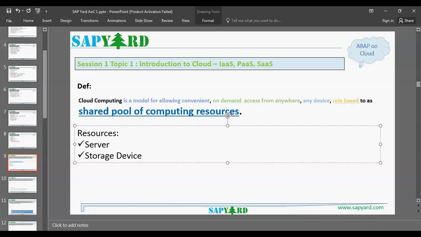Open the Transitions tab

click(x=89, y=20)
